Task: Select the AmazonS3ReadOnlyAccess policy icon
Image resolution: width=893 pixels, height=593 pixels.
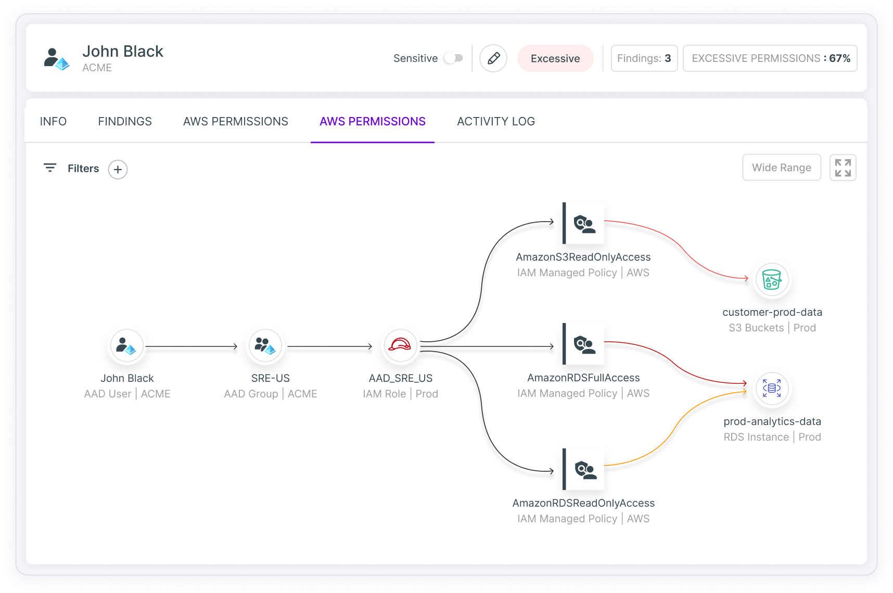Action: click(x=583, y=223)
